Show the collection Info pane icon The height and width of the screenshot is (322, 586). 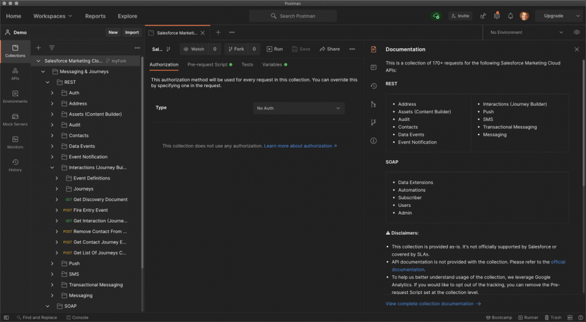pos(373,141)
